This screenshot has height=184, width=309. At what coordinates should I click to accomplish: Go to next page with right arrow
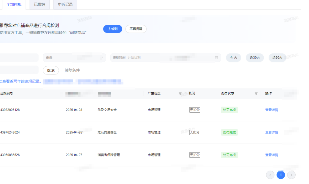pyautogui.click(x=291, y=175)
